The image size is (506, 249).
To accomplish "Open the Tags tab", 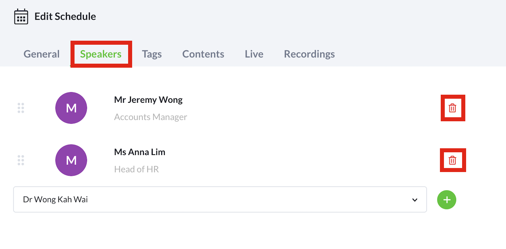I will pos(152,54).
